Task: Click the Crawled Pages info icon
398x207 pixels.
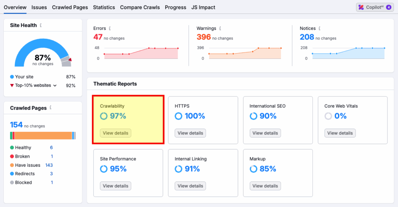Action: (x=51, y=107)
